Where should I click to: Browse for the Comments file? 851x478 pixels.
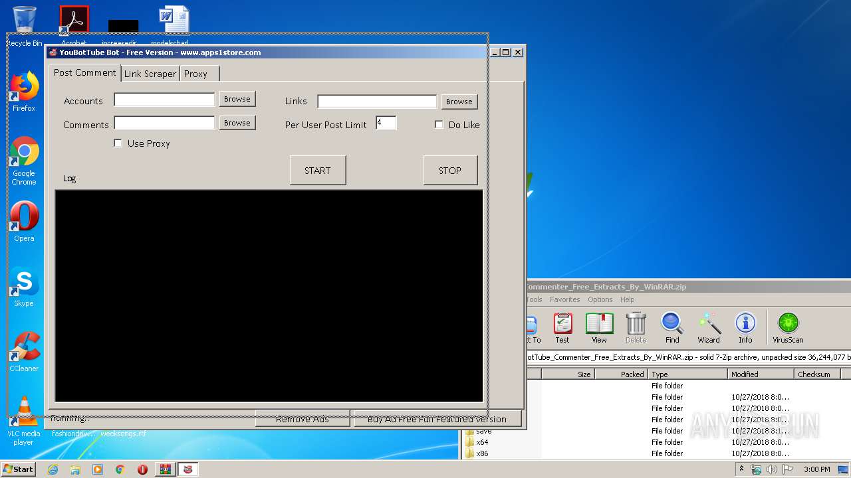coord(237,123)
